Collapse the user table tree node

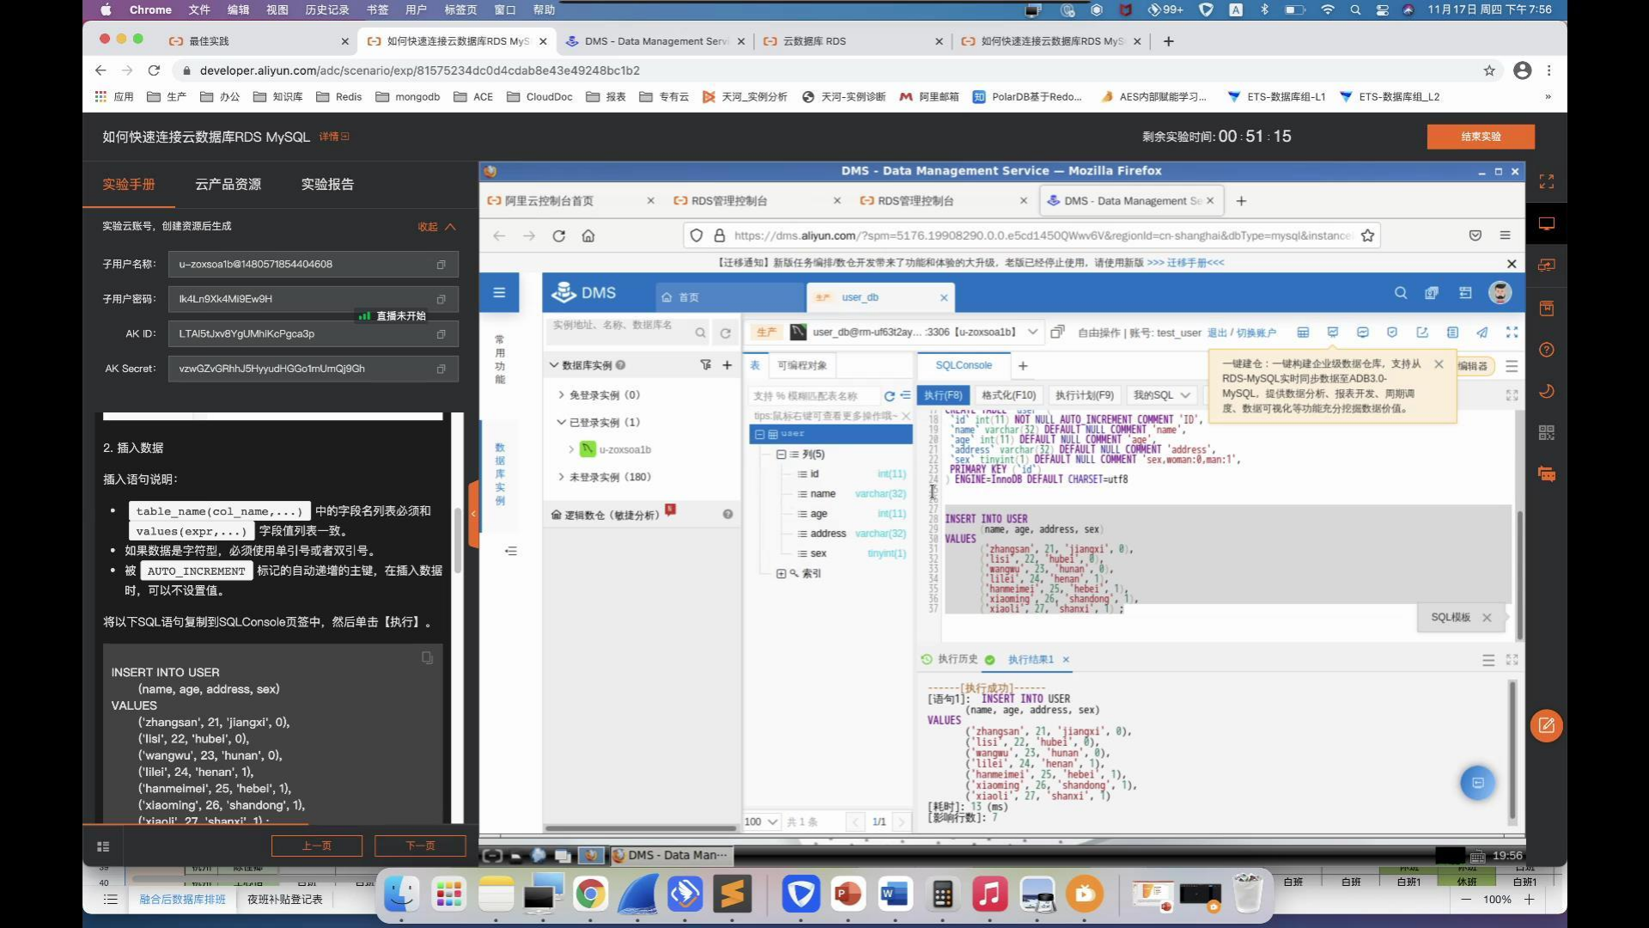[x=759, y=435]
